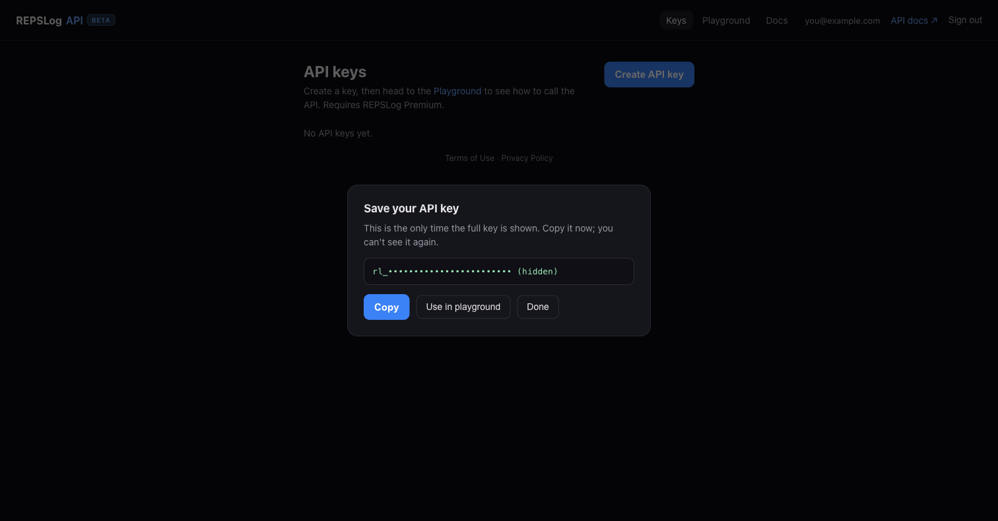This screenshot has height=521, width=998.
Task: Open the Keys tab
Action: (x=676, y=20)
